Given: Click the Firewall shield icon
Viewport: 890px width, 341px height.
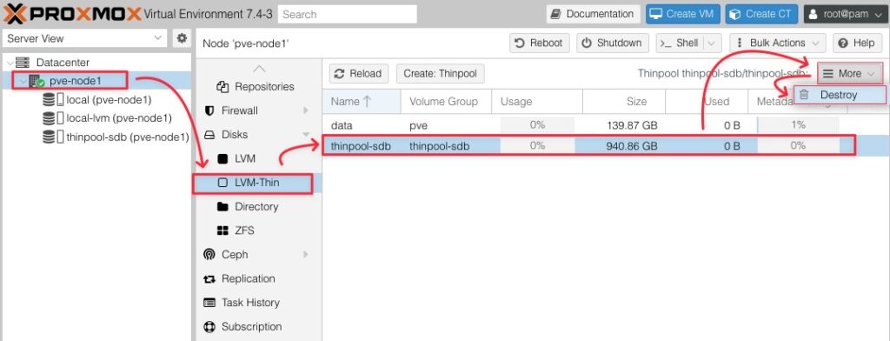Looking at the screenshot, I should coord(209,110).
